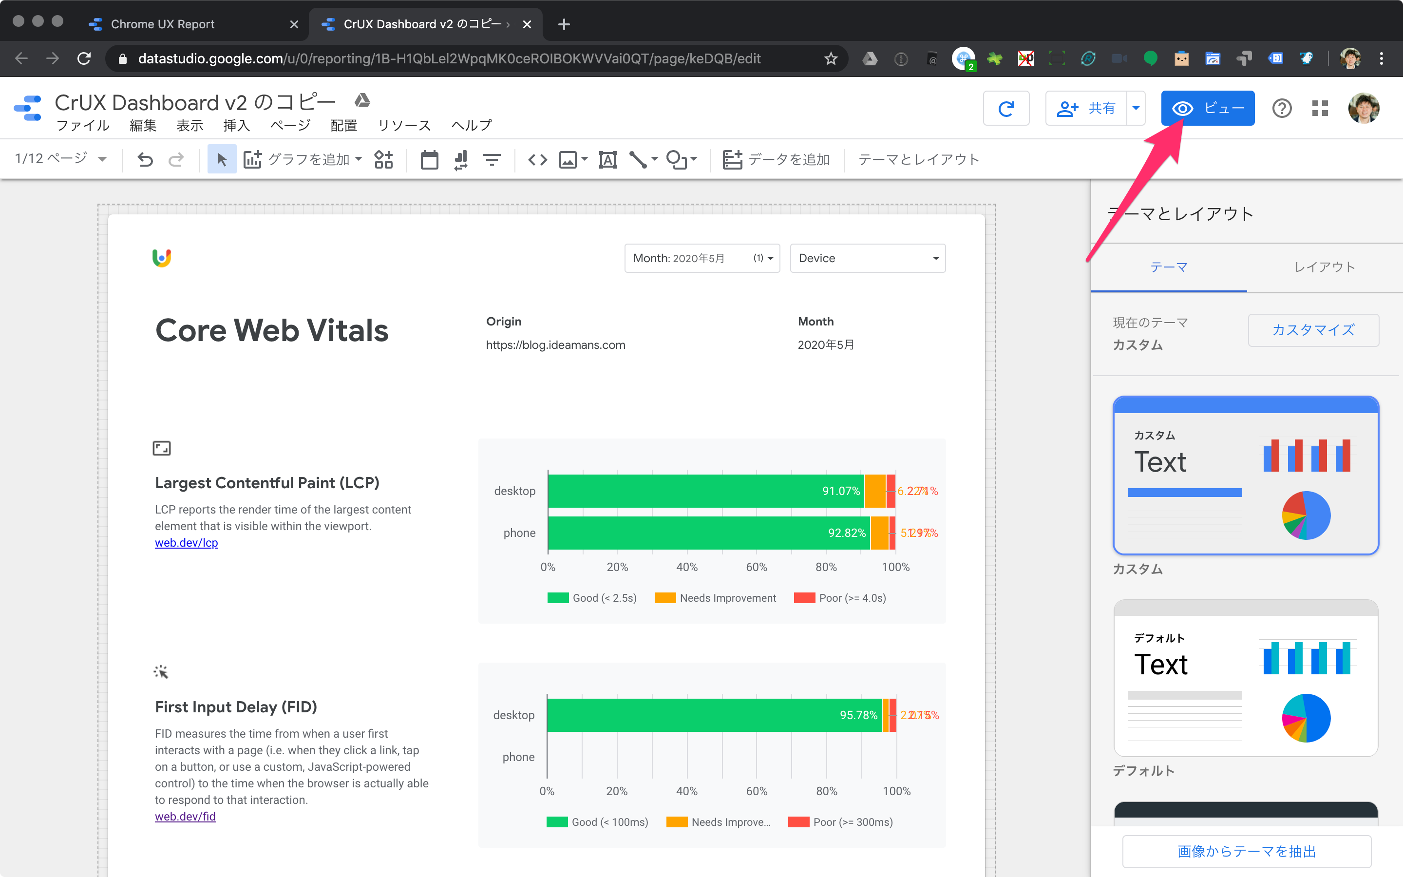Click the Data Studio logo icon
This screenshot has width=1403, height=877.
pos(27,109)
